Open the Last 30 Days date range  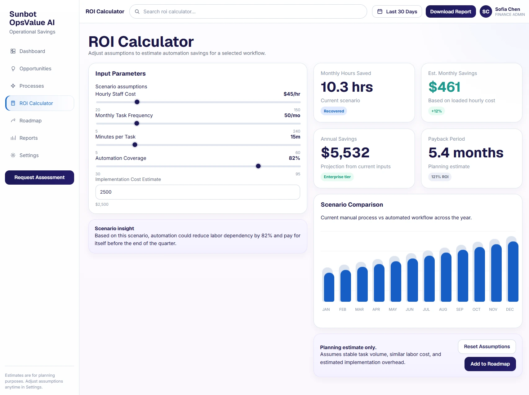coord(397,11)
